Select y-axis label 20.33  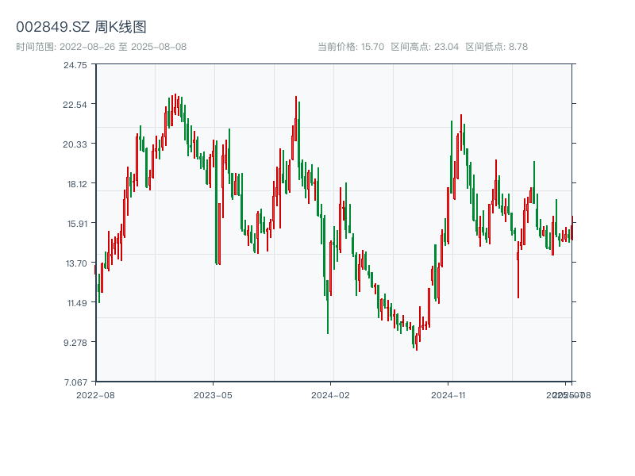[75, 144]
